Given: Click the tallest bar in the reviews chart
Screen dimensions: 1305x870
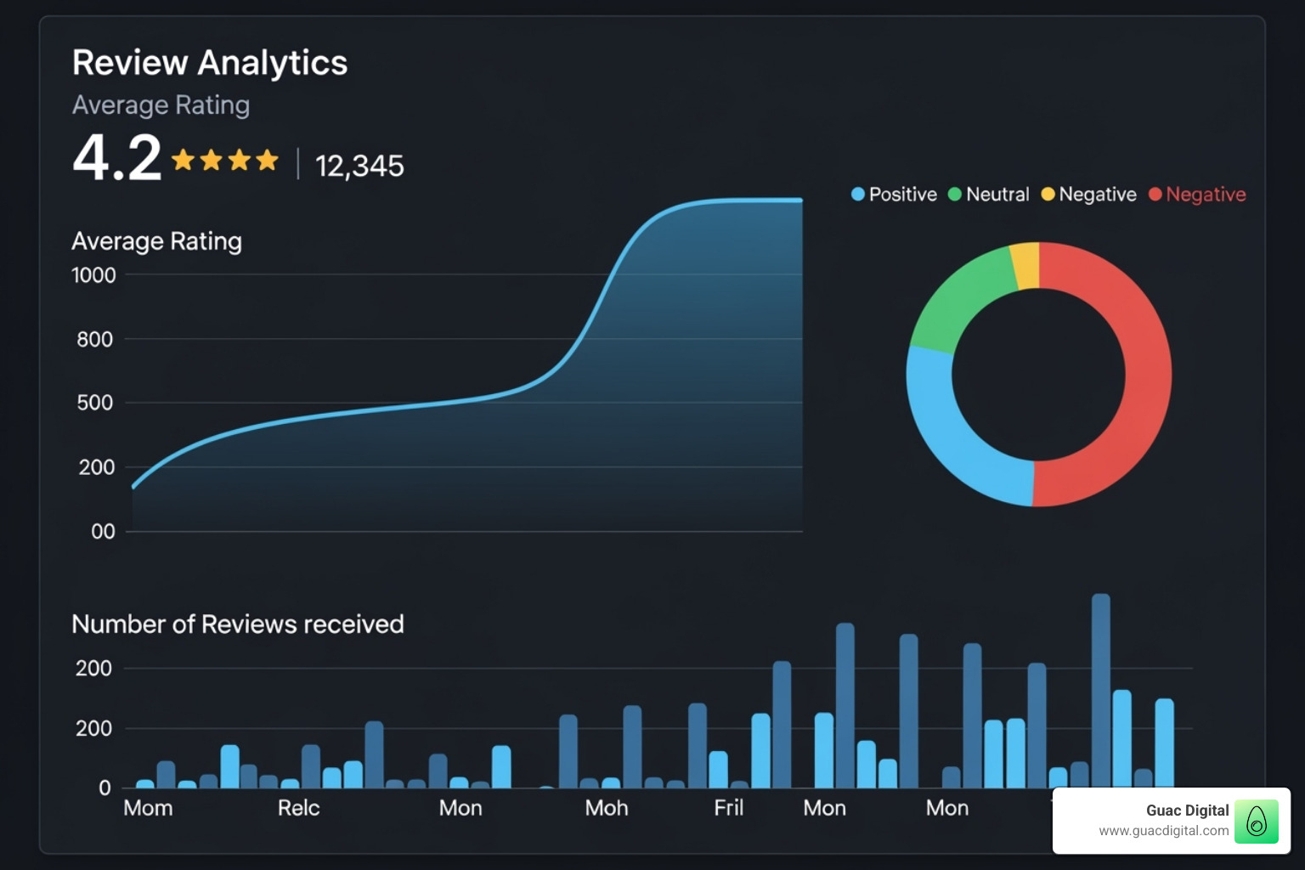Looking at the screenshot, I should (1101, 691).
